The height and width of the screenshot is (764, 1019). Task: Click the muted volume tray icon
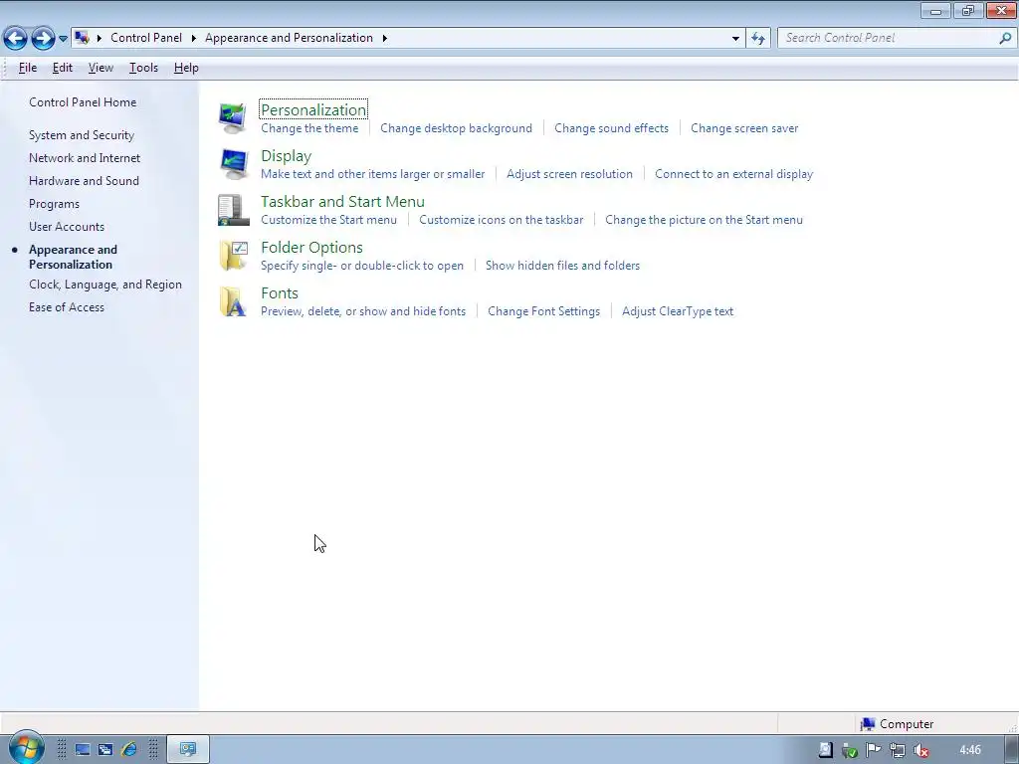(x=920, y=750)
